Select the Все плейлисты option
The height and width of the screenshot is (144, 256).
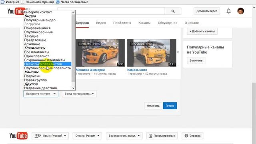point(48,52)
